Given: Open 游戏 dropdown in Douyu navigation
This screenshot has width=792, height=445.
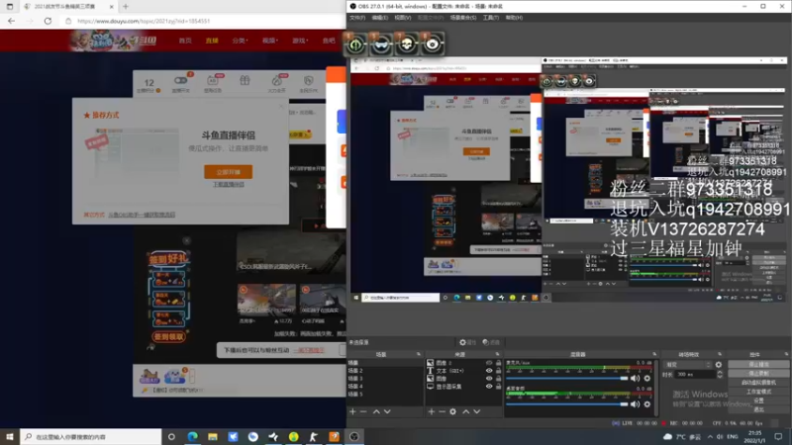Looking at the screenshot, I should [300, 41].
